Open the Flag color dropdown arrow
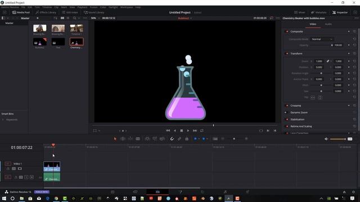The image size is (360, 202). [199, 139]
